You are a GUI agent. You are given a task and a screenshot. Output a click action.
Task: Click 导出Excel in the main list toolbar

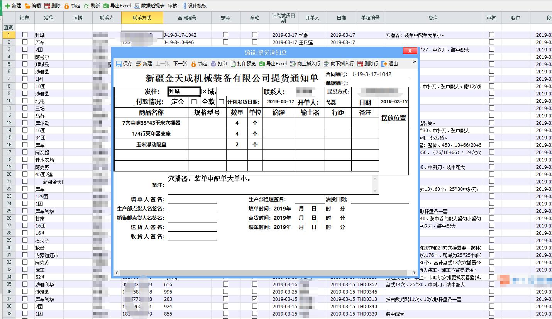coord(117,6)
